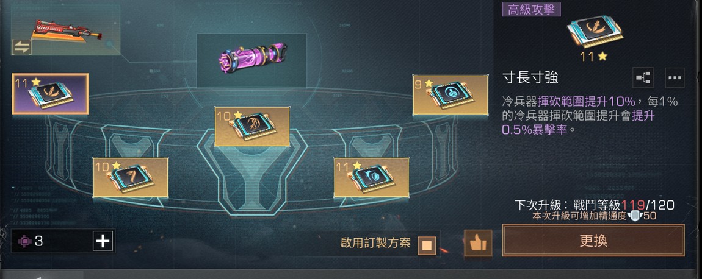Select the 9-star chip on right side
This screenshot has width=702, height=279.
click(x=451, y=95)
